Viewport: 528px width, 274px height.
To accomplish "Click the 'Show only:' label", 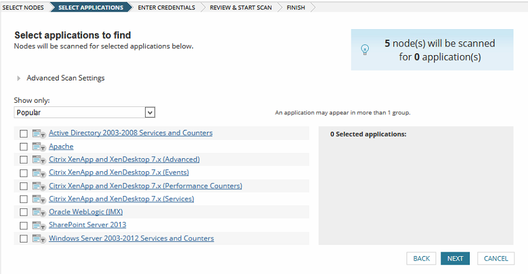I will pyautogui.click(x=32, y=100).
